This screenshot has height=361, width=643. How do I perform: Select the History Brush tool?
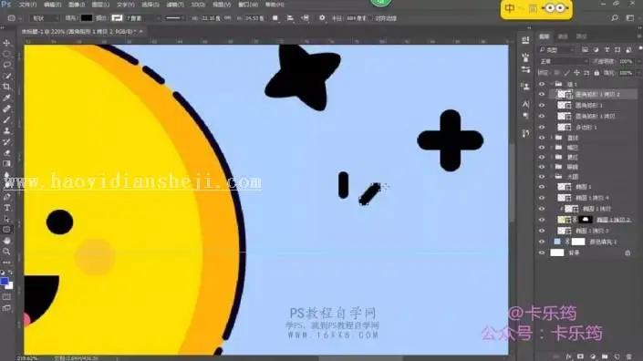[x=6, y=142]
